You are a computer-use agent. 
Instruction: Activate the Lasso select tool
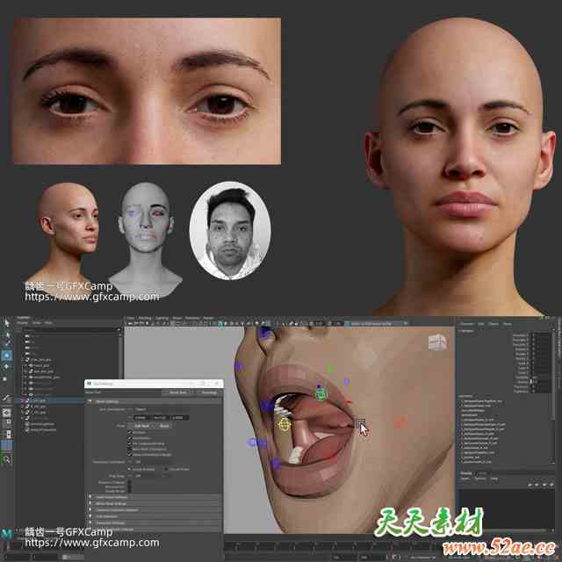tap(6, 335)
